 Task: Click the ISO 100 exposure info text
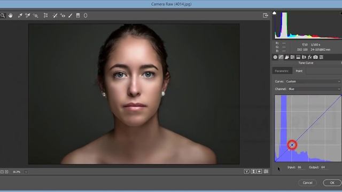coord(302,50)
